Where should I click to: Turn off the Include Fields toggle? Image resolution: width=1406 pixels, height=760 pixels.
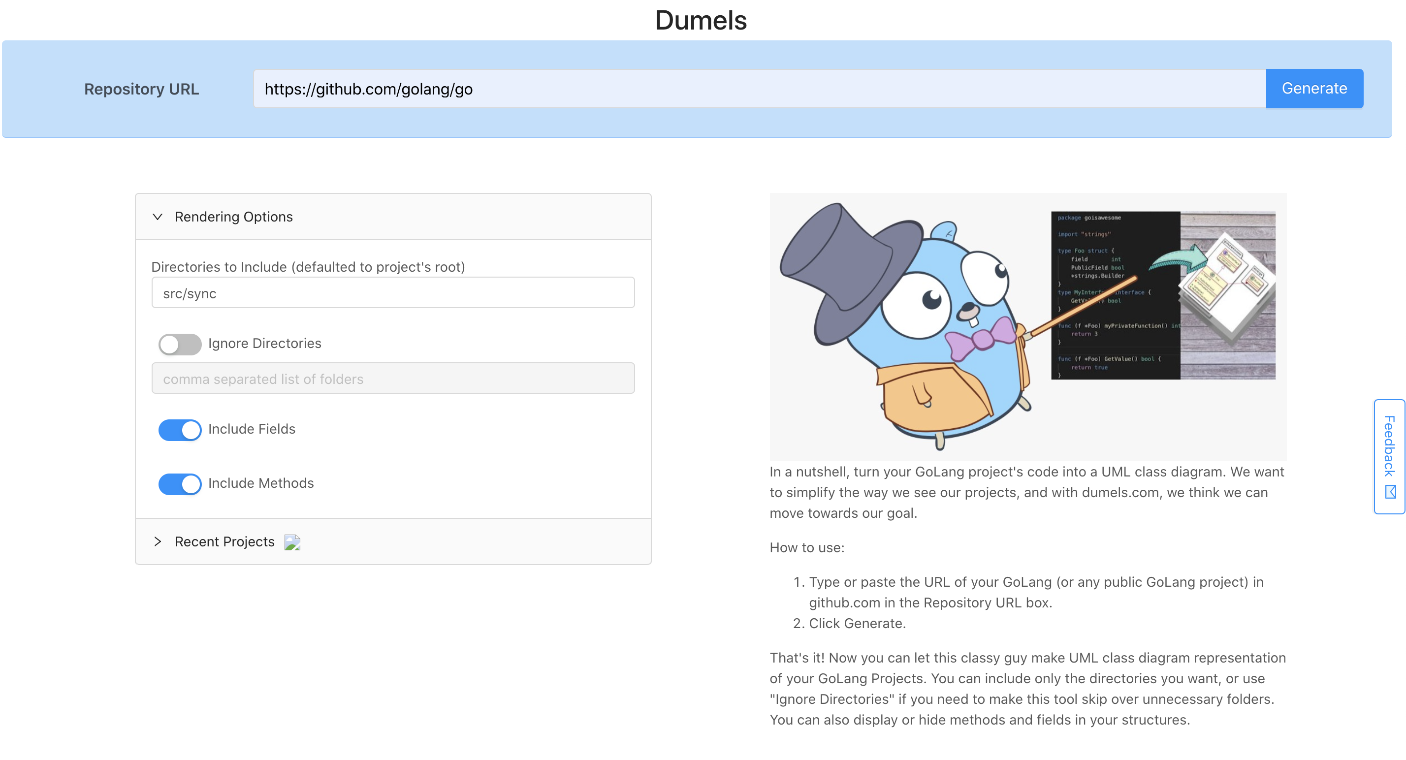[x=180, y=429]
